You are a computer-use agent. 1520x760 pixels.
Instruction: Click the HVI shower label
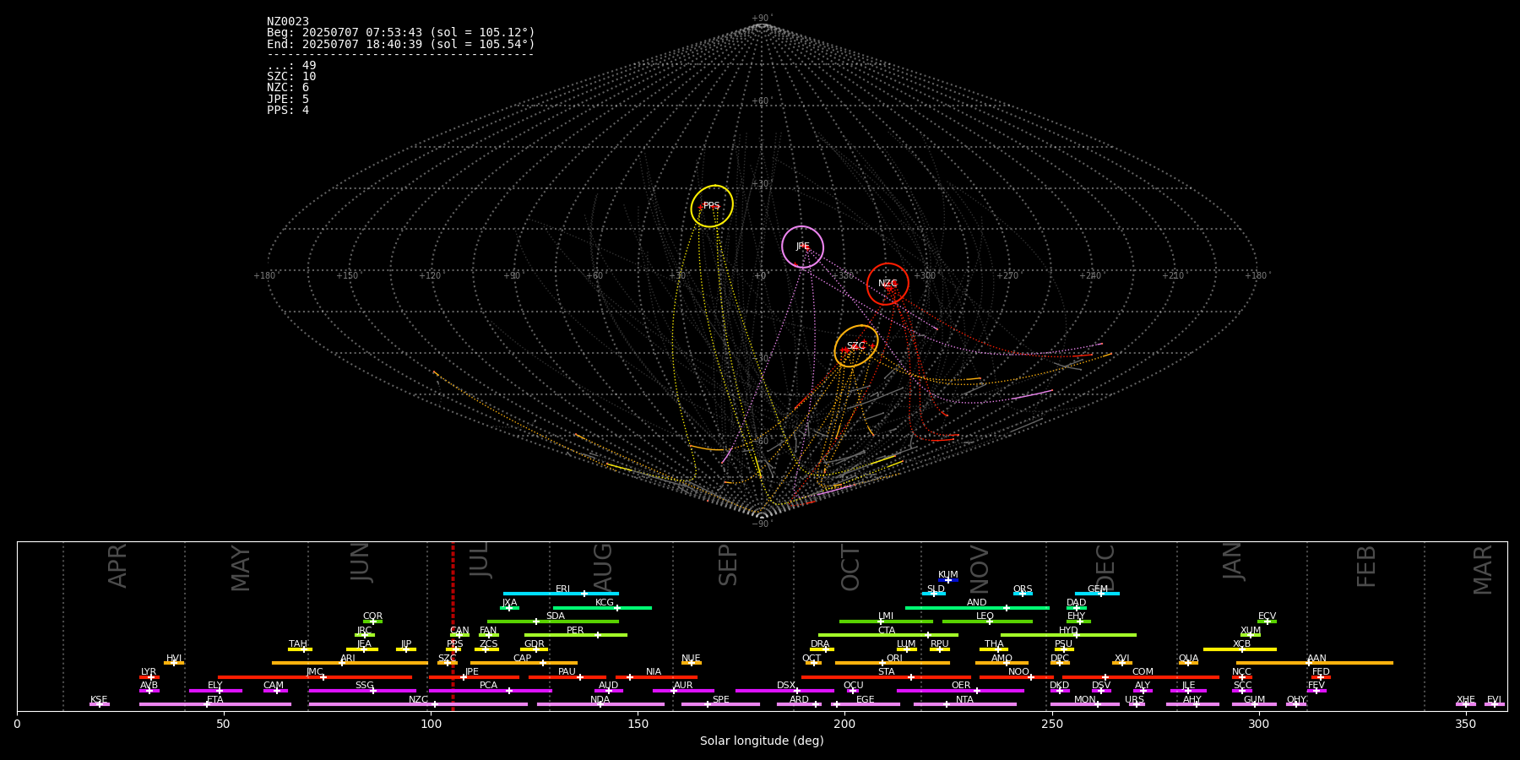tap(174, 659)
